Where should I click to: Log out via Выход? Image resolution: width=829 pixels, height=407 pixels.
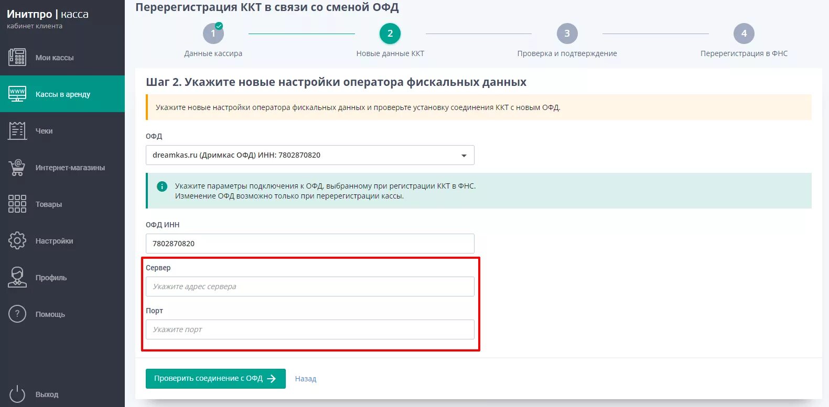click(x=62, y=394)
